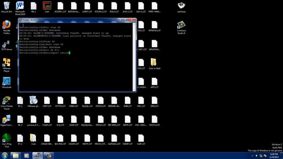Open the volume control tray icon
Image resolution: width=283 pixels, height=159 pixels.
click(256, 155)
